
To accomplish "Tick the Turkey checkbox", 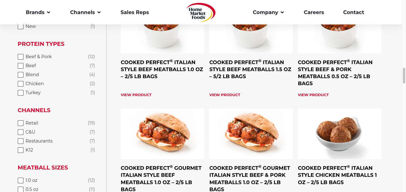I will pos(21,93).
